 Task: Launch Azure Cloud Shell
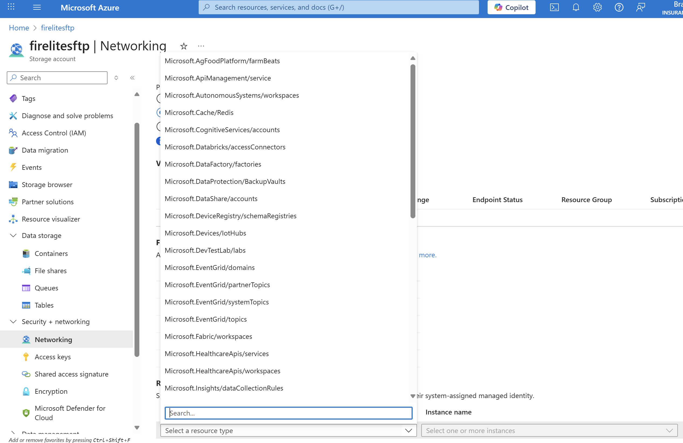[x=554, y=8]
